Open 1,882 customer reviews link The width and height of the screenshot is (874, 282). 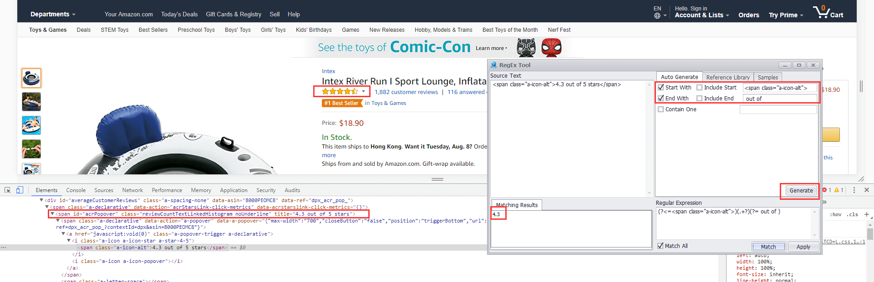[406, 92]
